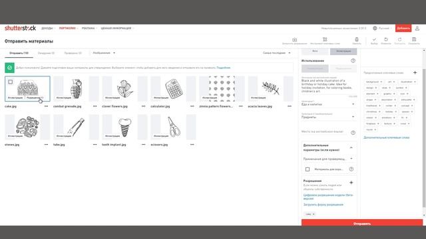The width and height of the screenshot is (426, 239).
Task: Open three-dot menu for scissors.jpg
Action: 192,145
